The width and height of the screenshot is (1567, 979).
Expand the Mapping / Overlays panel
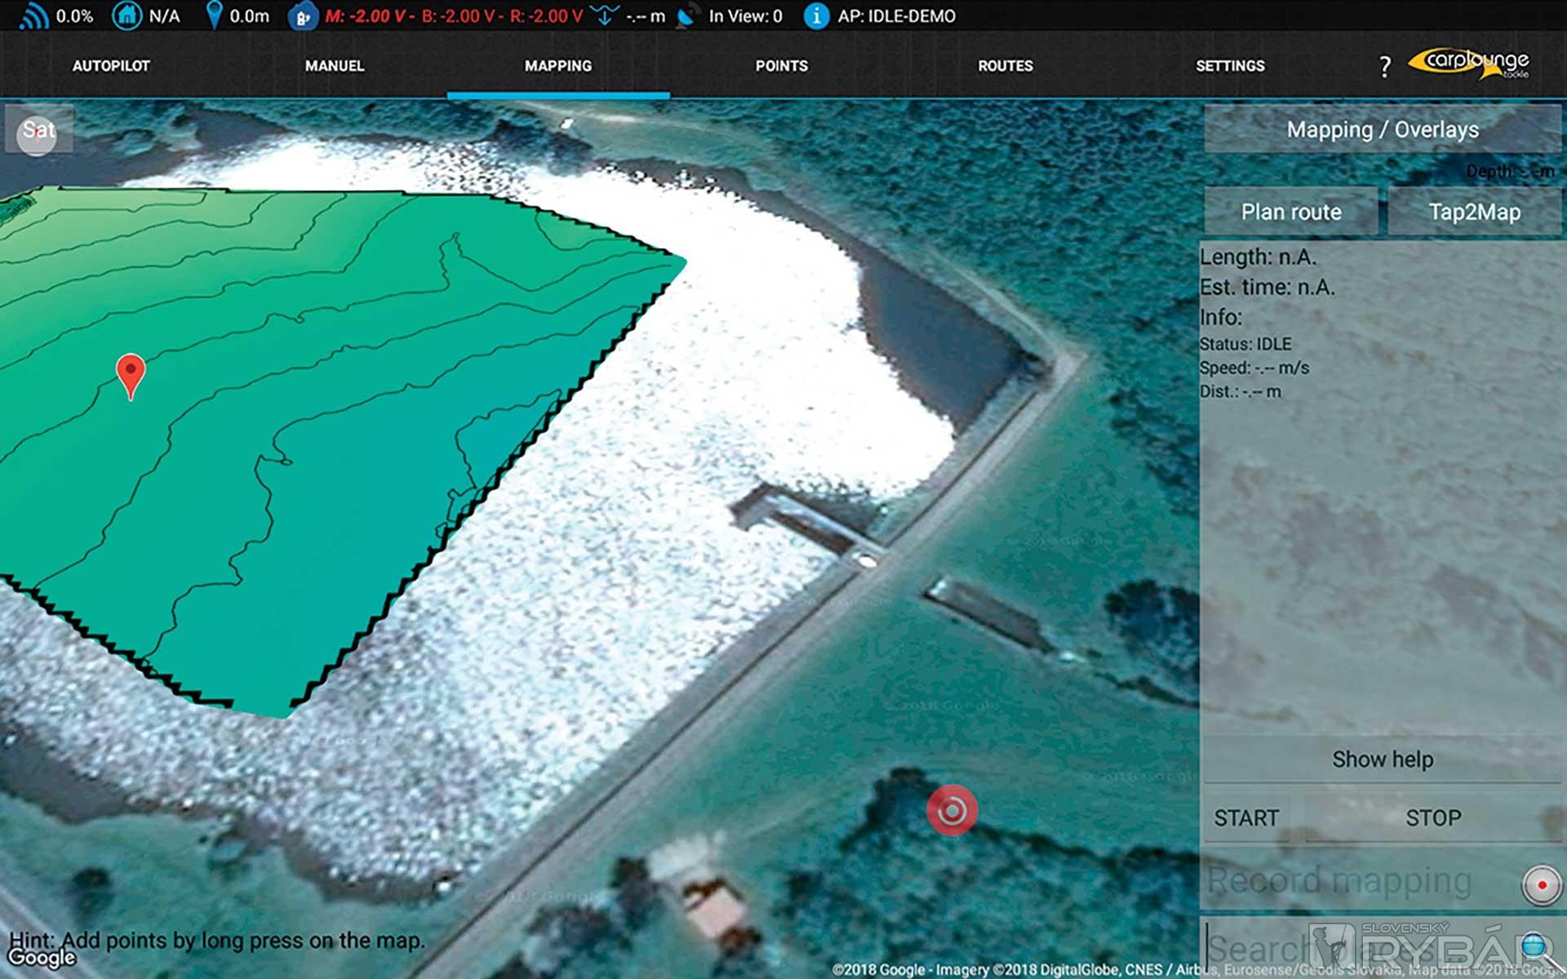tap(1382, 130)
